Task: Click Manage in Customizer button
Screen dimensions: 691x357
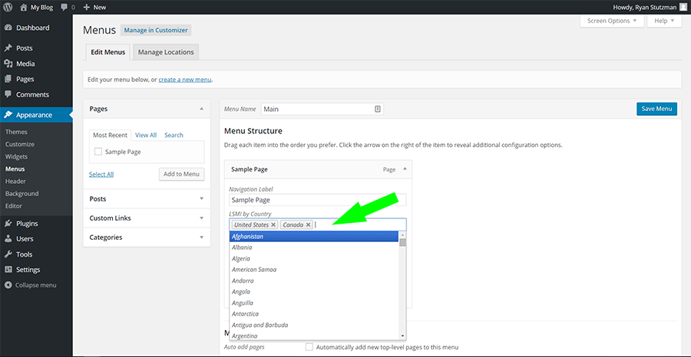Action: [156, 31]
